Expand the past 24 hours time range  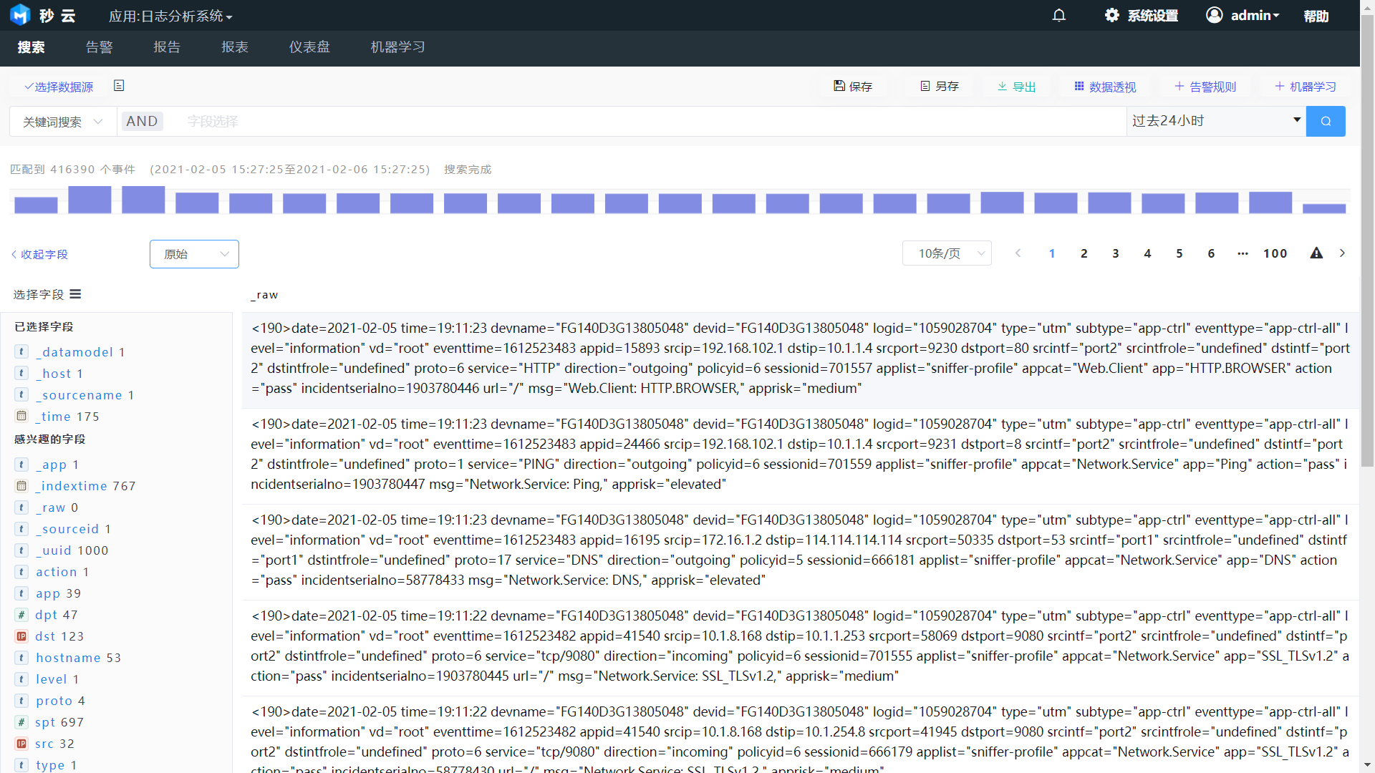1215,121
